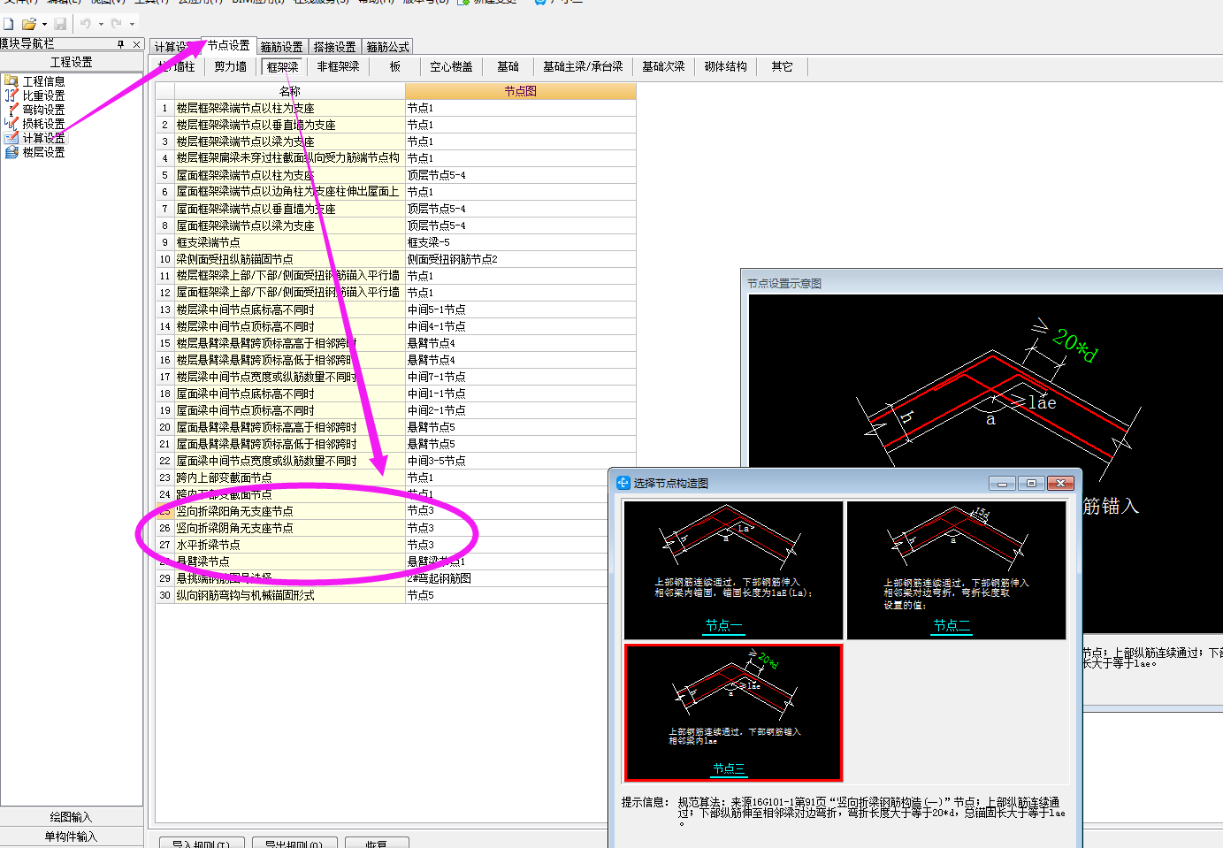This screenshot has height=848, width=1223.
Task: Pin the 模块导航栏 panel
Action: [121, 43]
